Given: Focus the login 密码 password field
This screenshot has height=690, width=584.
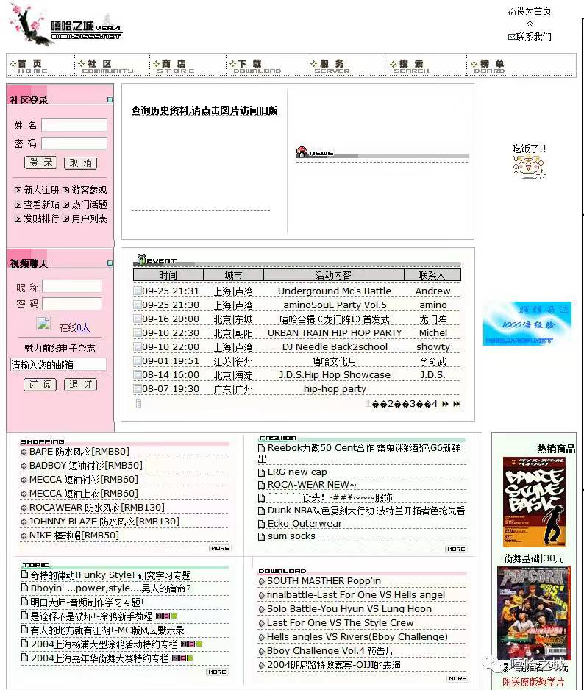Looking at the screenshot, I should click(x=74, y=143).
